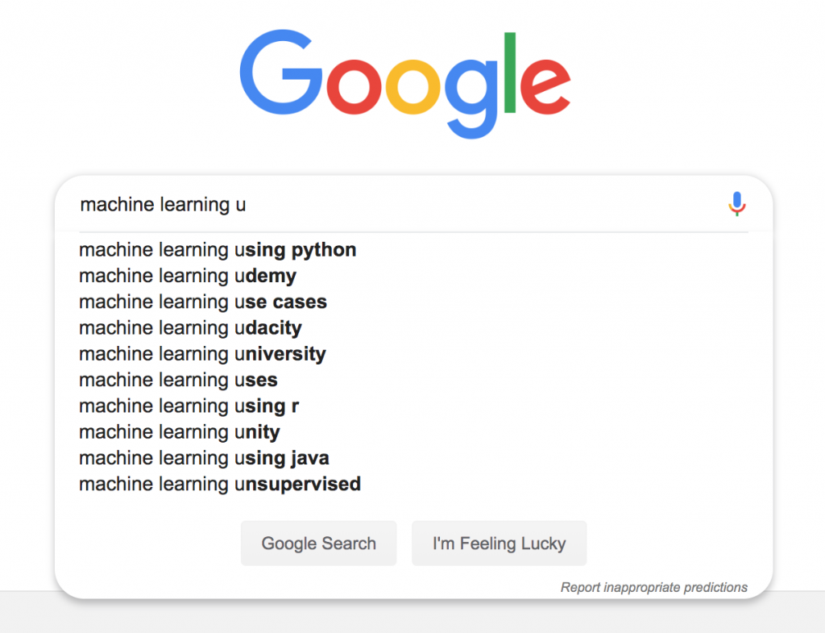Select suggestion "machine learning udemy"
825x633 pixels.
(188, 276)
